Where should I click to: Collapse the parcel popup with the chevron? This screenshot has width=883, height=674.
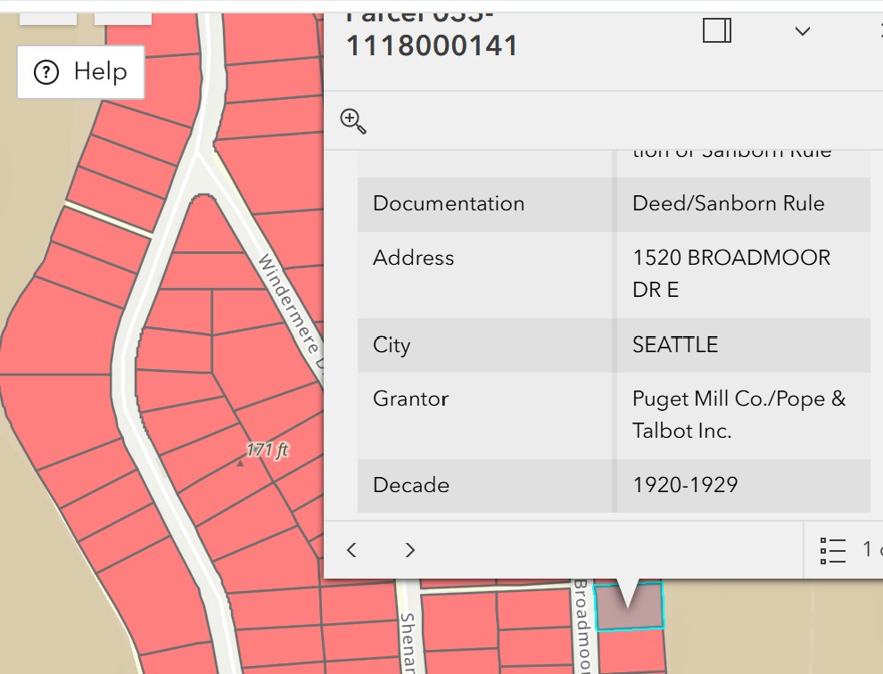802,31
